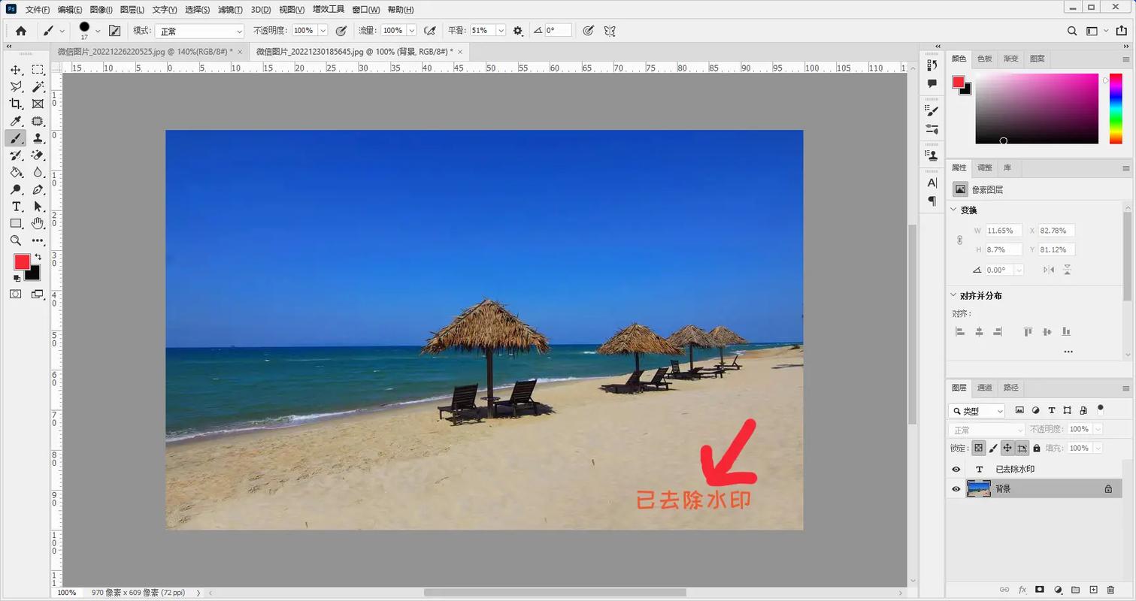The image size is (1136, 601).
Task: Switch to 微信图片_20221226220525.jpg document tab
Action: (145, 52)
